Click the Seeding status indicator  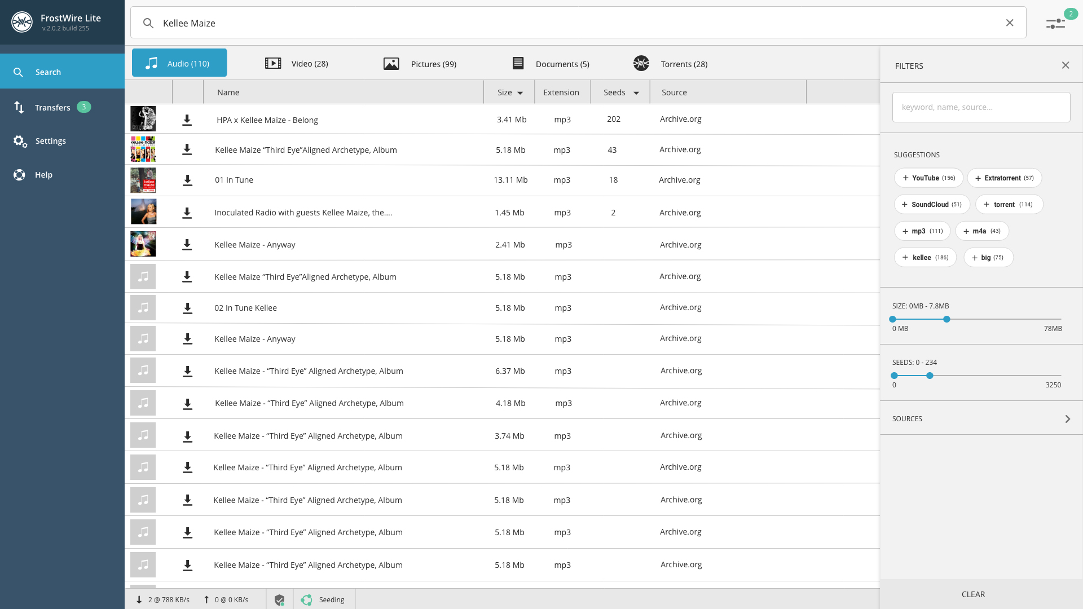pyautogui.click(x=323, y=600)
